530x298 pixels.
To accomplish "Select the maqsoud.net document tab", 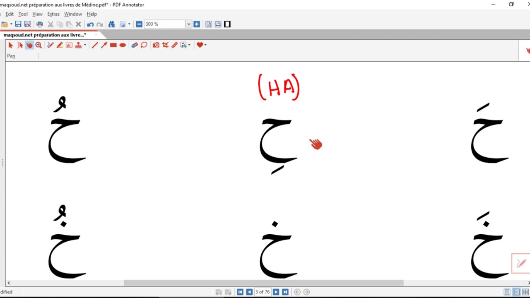I will 45,35.
